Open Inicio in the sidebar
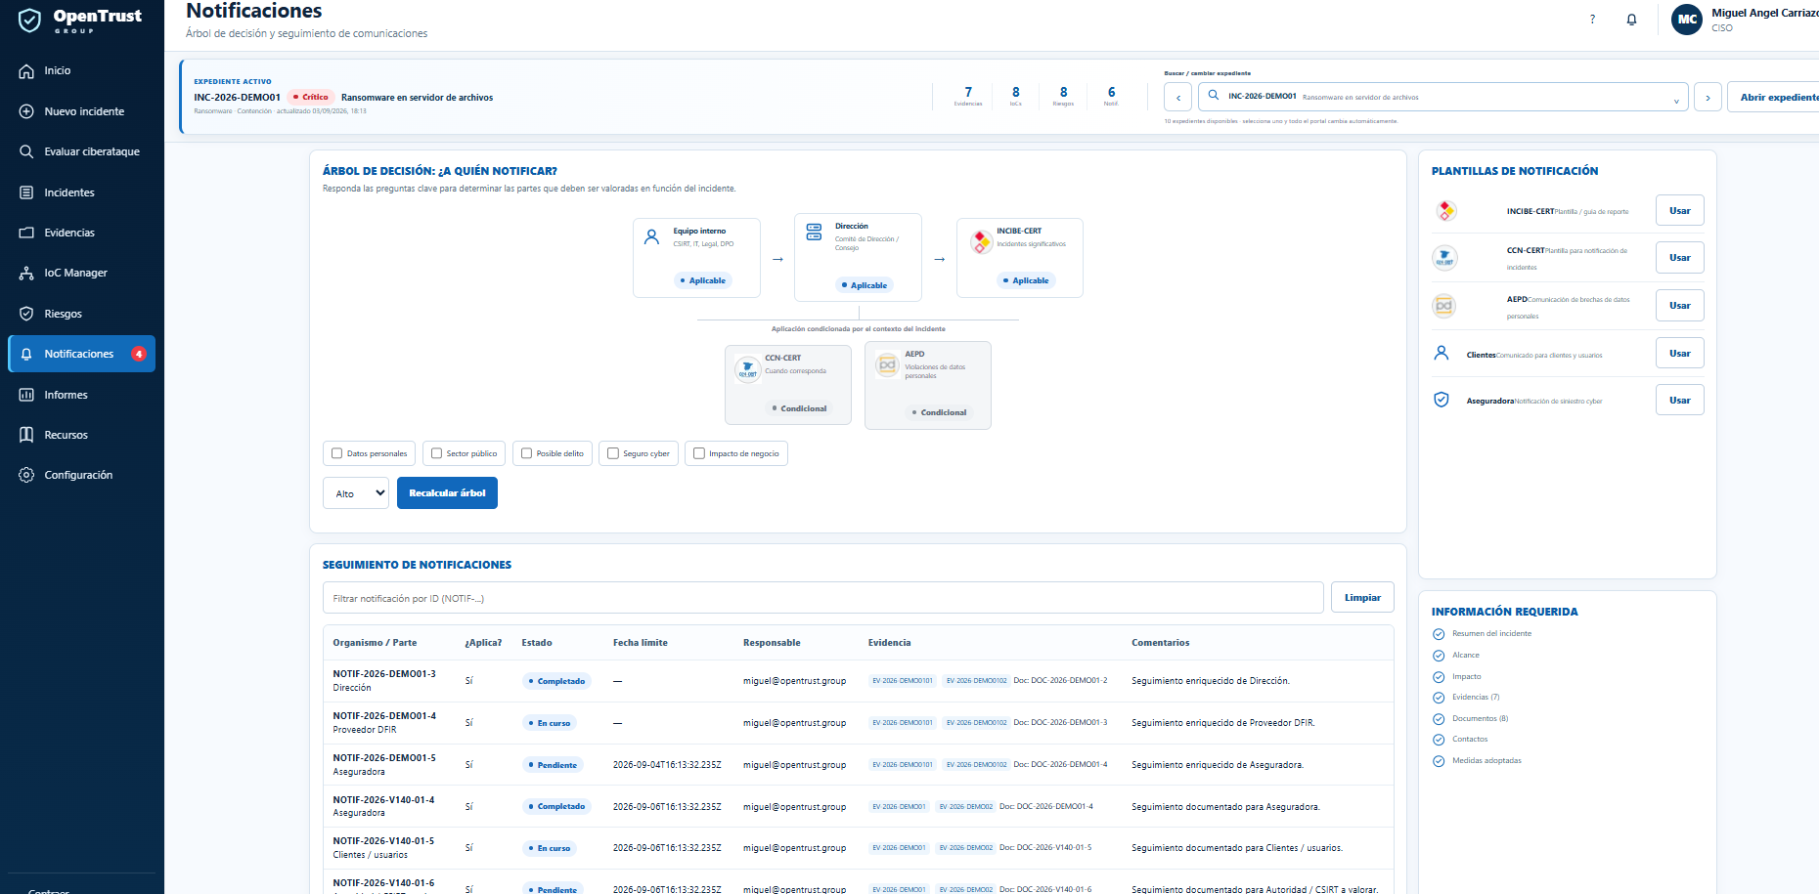 82,70
